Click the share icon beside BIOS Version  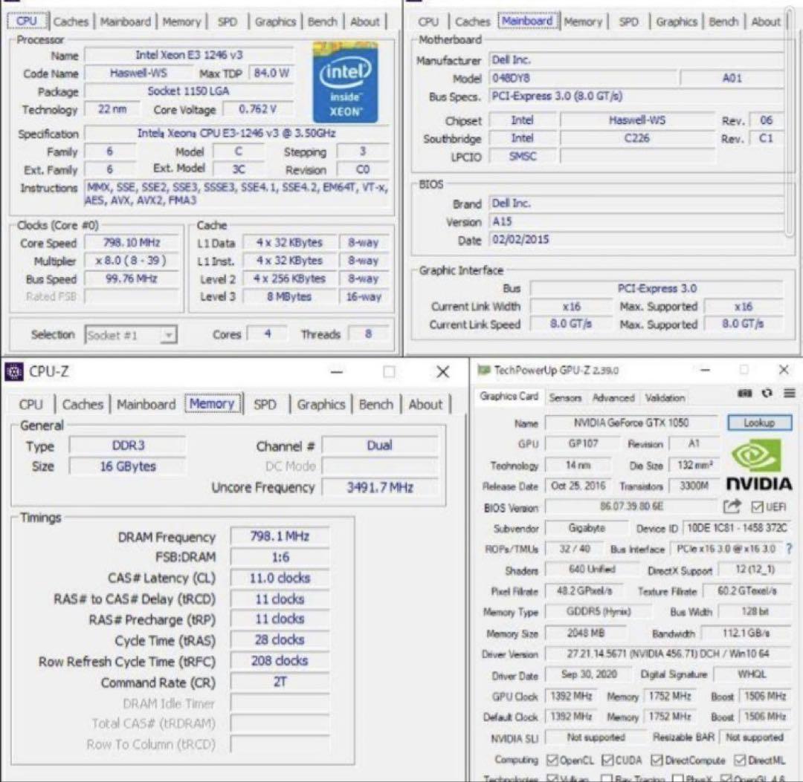point(733,505)
